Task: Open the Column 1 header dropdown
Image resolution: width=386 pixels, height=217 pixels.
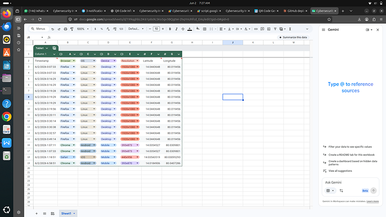Action: [54, 55]
